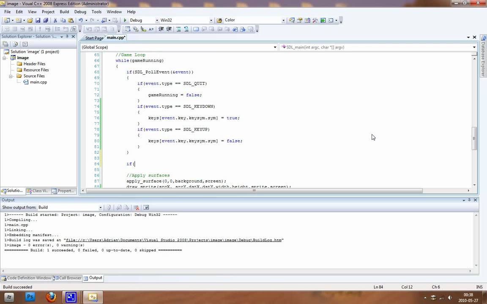Toggle auto-hide pin on Solution Explorer
The image size is (487, 304).
(x=67, y=37)
